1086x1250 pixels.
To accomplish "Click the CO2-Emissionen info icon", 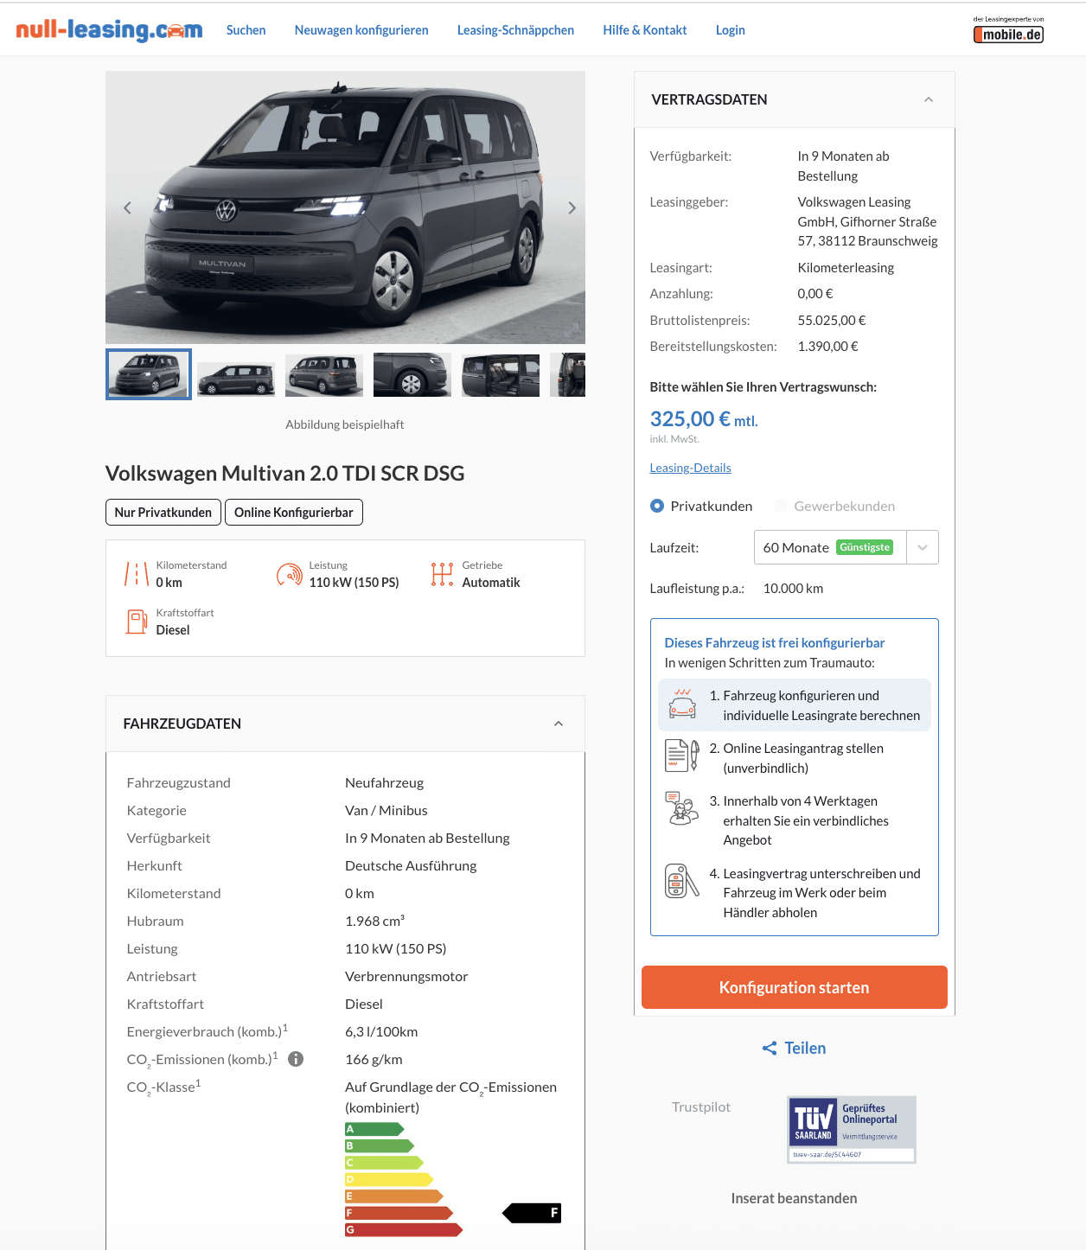I will point(296,1059).
